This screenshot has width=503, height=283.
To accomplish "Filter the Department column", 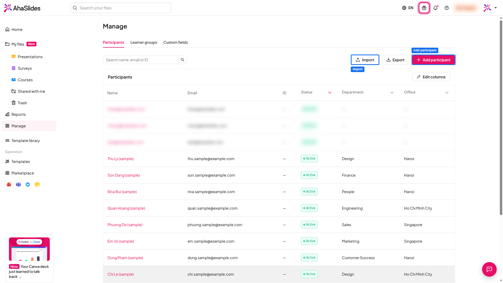I will (392, 93).
